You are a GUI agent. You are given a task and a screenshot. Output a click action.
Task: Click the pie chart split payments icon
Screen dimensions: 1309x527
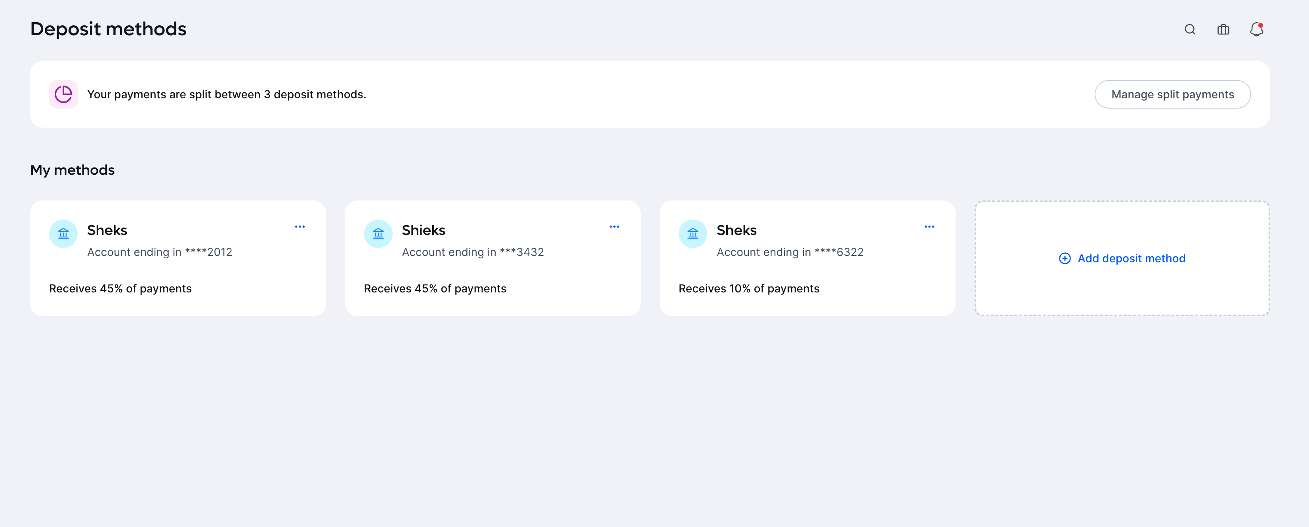pyautogui.click(x=63, y=94)
